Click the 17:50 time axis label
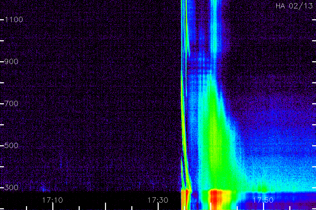Image resolution: width=316 pixels, height=210 pixels. point(263,200)
